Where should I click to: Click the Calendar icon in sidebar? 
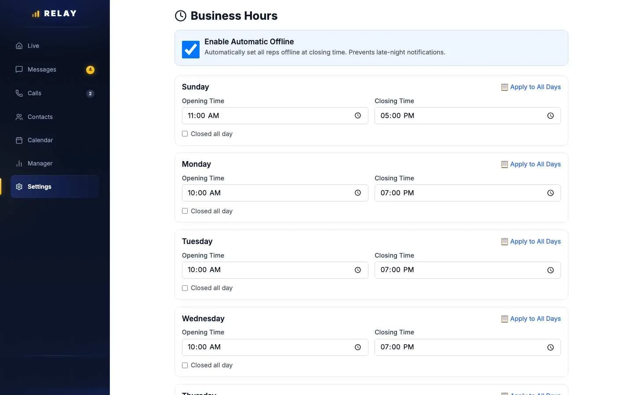click(x=19, y=140)
